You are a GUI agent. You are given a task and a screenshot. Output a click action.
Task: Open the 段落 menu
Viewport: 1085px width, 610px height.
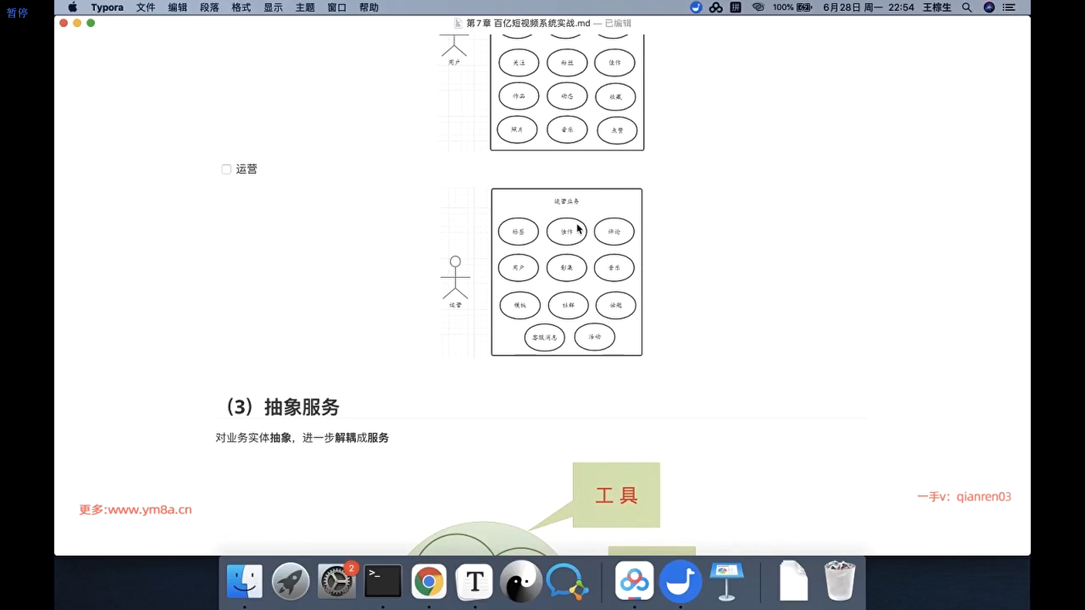point(209,7)
